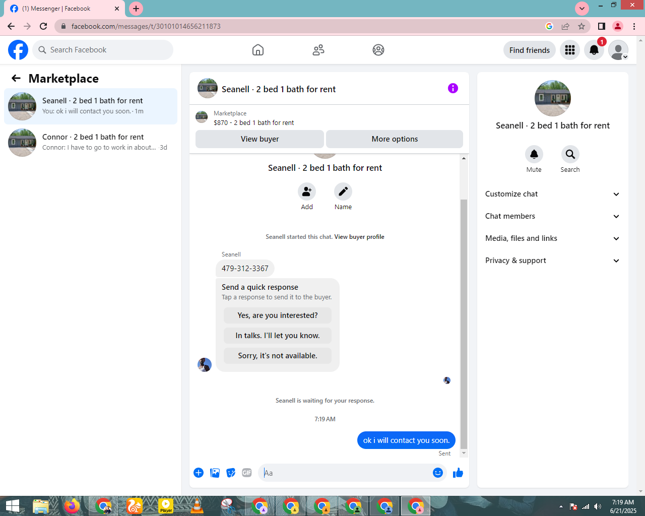Open the notifications bell with badge
645x516 pixels.
point(594,50)
